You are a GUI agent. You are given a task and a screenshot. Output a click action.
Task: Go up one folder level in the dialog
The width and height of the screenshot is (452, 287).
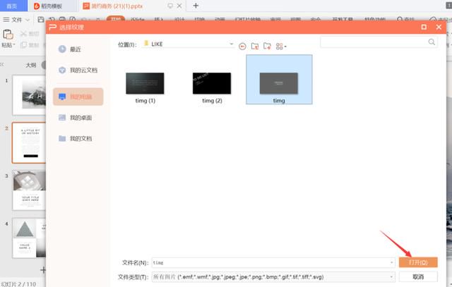255,46
